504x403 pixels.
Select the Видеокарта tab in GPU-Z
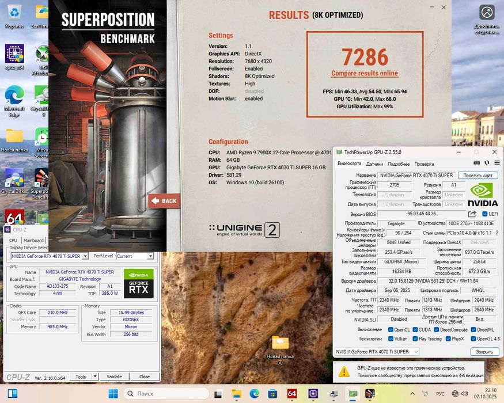[349, 164]
